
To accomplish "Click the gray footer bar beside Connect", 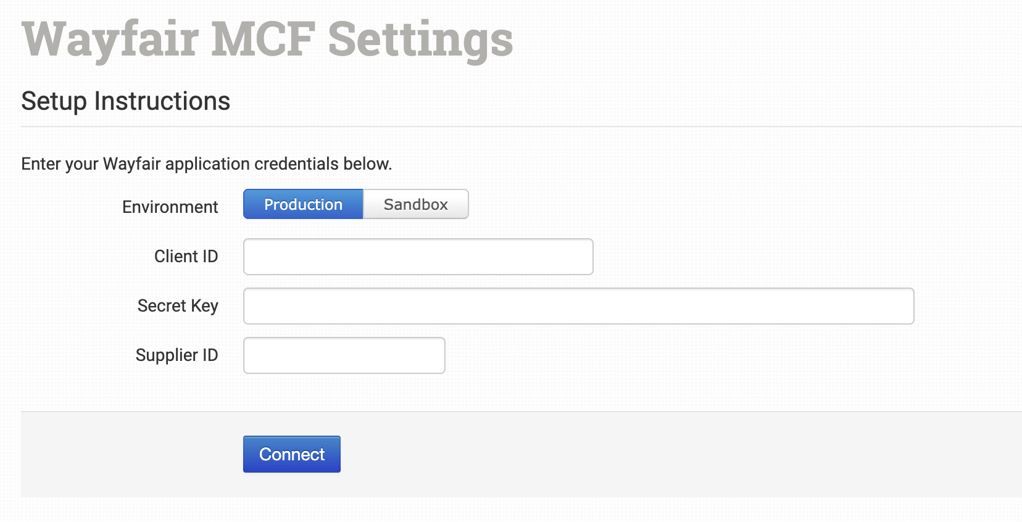I will point(617,454).
